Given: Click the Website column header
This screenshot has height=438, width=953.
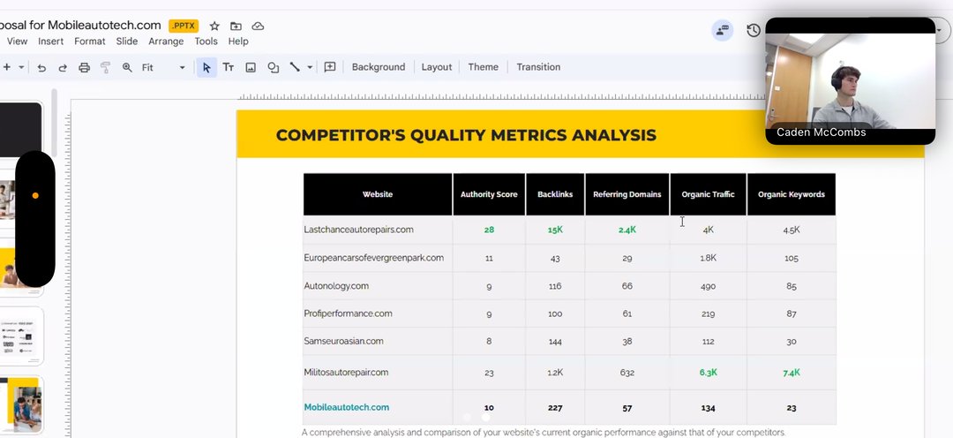Looking at the screenshot, I should pyautogui.click(x=378, y=194).
